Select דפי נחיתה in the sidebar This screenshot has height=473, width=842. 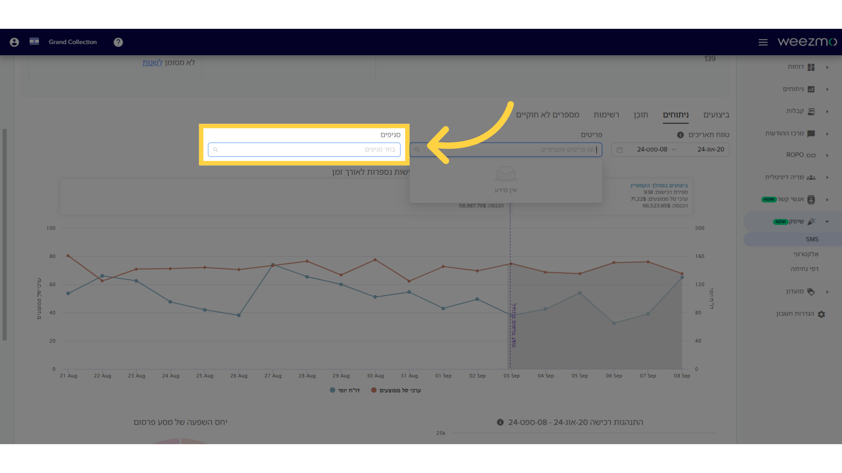coord(804,269)
